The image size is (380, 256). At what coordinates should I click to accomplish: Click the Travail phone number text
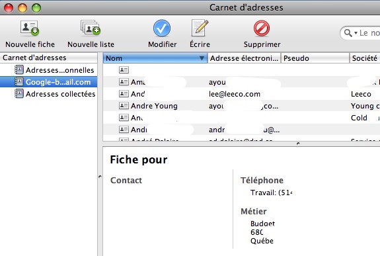(x=272, y=192)
